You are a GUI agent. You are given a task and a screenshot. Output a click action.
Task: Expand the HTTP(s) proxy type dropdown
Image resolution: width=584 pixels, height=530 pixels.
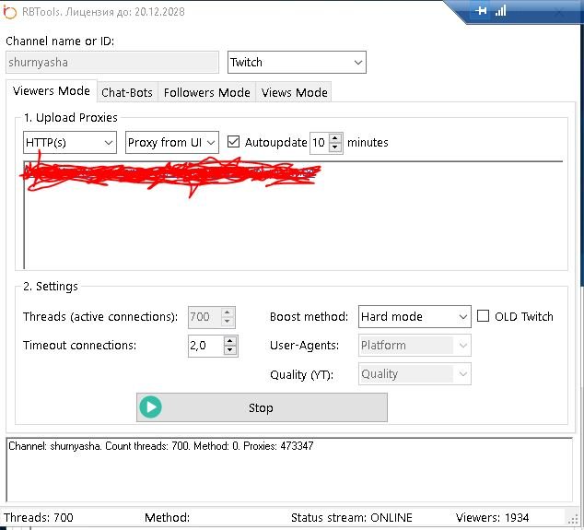(70, 142)
